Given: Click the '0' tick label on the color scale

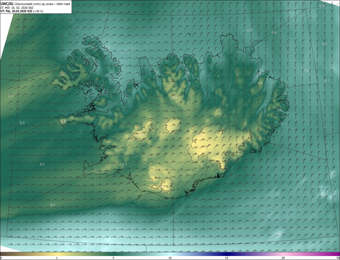Looking at the screenshot, I should click(x=1, y=258).
